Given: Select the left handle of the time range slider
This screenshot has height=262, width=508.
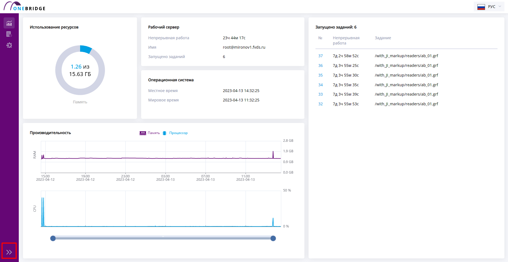Looking at the screenshot, I should pyautogui.click(x=53, y=238).
